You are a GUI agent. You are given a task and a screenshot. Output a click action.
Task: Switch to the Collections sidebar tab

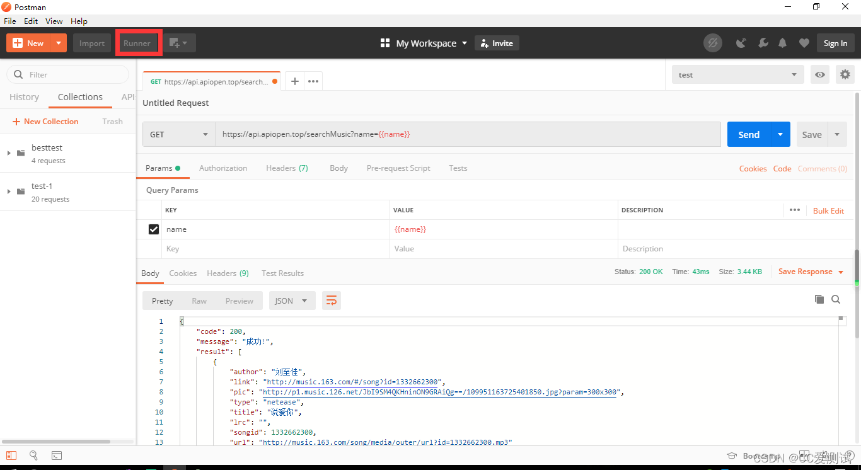tap(80, 97)
